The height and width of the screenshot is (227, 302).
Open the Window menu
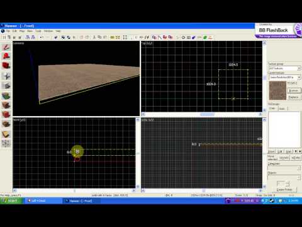tap(48, 31)
